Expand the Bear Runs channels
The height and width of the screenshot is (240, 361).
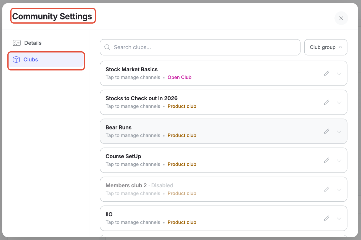pyautogui.click(x=339, y=131)
